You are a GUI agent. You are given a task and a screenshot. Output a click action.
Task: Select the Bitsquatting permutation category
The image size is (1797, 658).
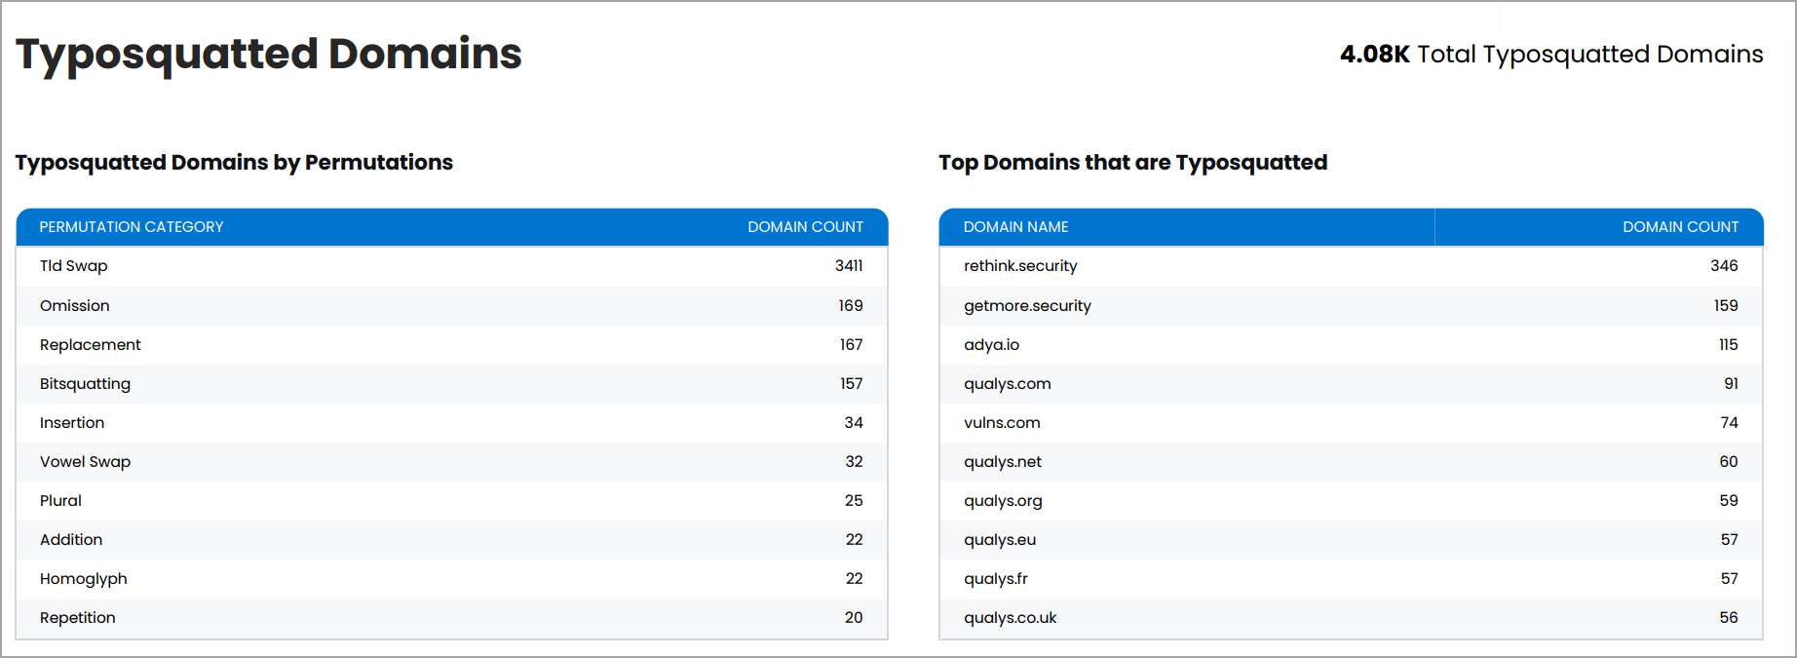[x=85, y=384]
